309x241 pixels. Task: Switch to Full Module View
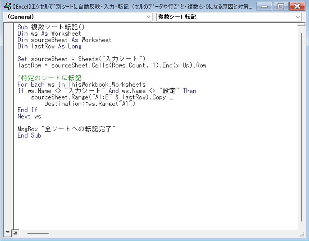[x=16, y=233]
